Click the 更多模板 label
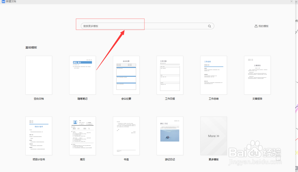298x172 pixels. click(214, 160)
